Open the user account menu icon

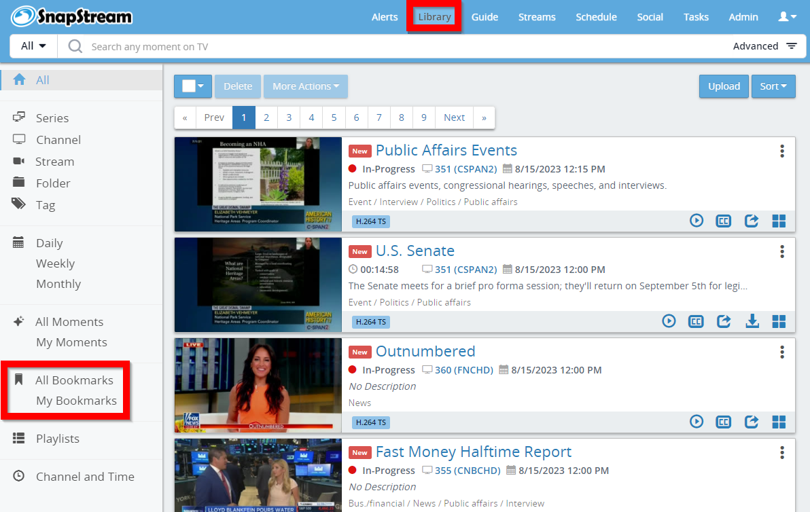[x=788, y=17]
